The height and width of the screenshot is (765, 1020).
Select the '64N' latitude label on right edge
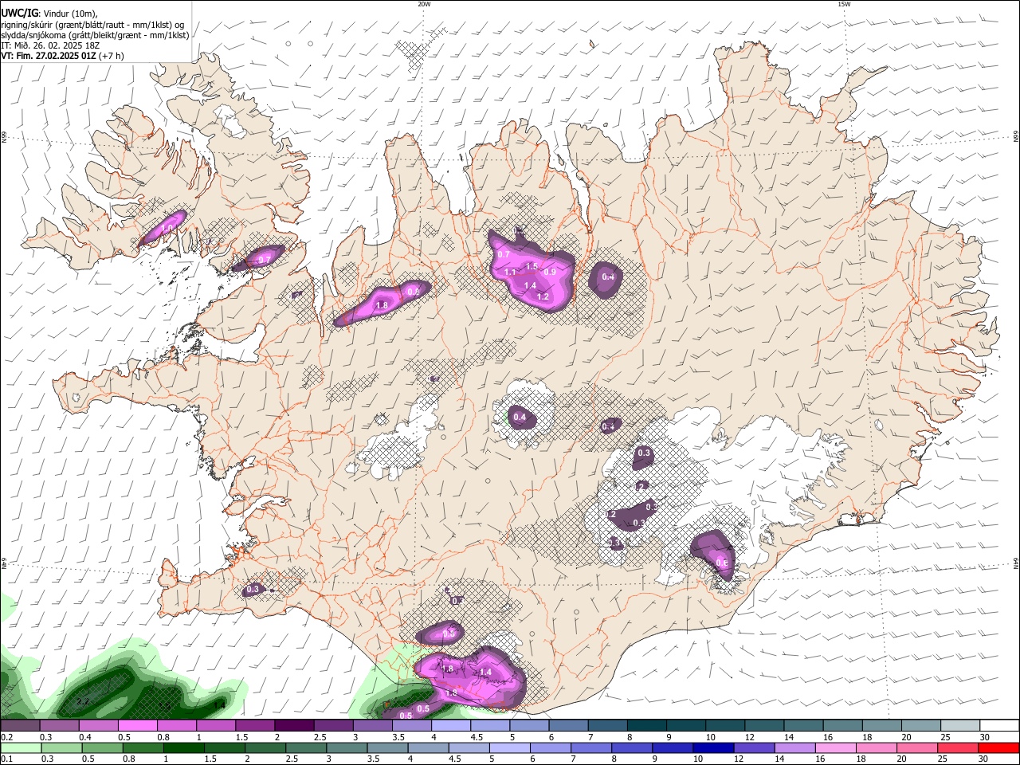click(x=1016, y=564)
